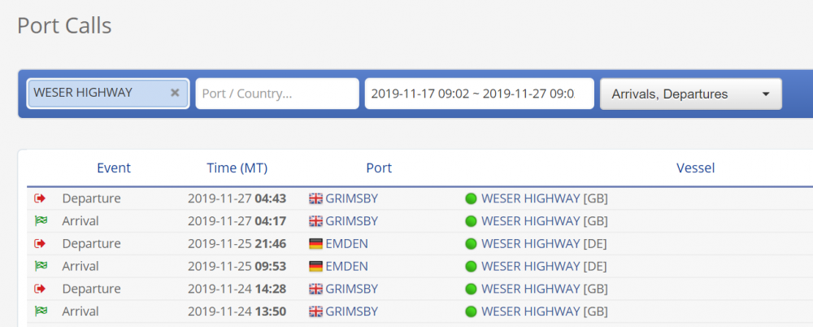The height and width of the screenshot is (327, 813).
Task: Sort by the Time (MT) column header
Action: point(237,168)
